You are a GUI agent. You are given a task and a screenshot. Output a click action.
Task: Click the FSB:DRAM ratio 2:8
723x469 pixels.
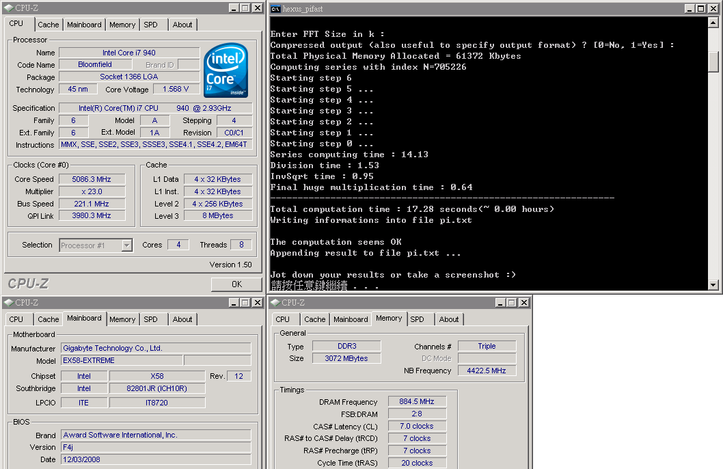click(x=418, y=414)
